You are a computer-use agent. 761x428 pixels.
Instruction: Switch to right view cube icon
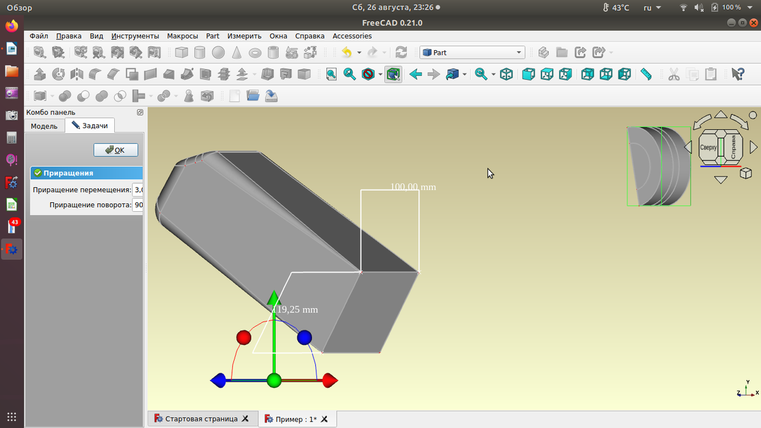pyautogui.click(x=565, y=74)
